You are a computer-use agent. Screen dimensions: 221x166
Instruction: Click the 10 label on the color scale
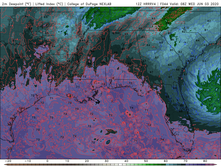tap(67, 161)
